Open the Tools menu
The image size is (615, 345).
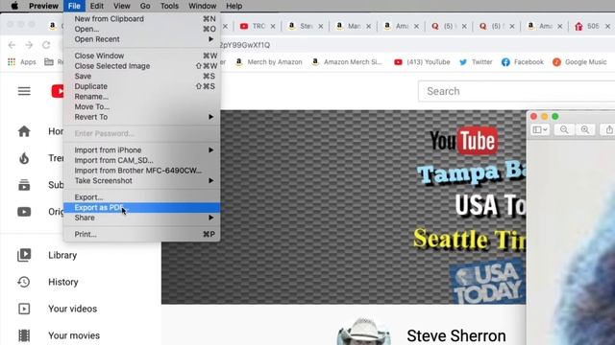point(169,6)
